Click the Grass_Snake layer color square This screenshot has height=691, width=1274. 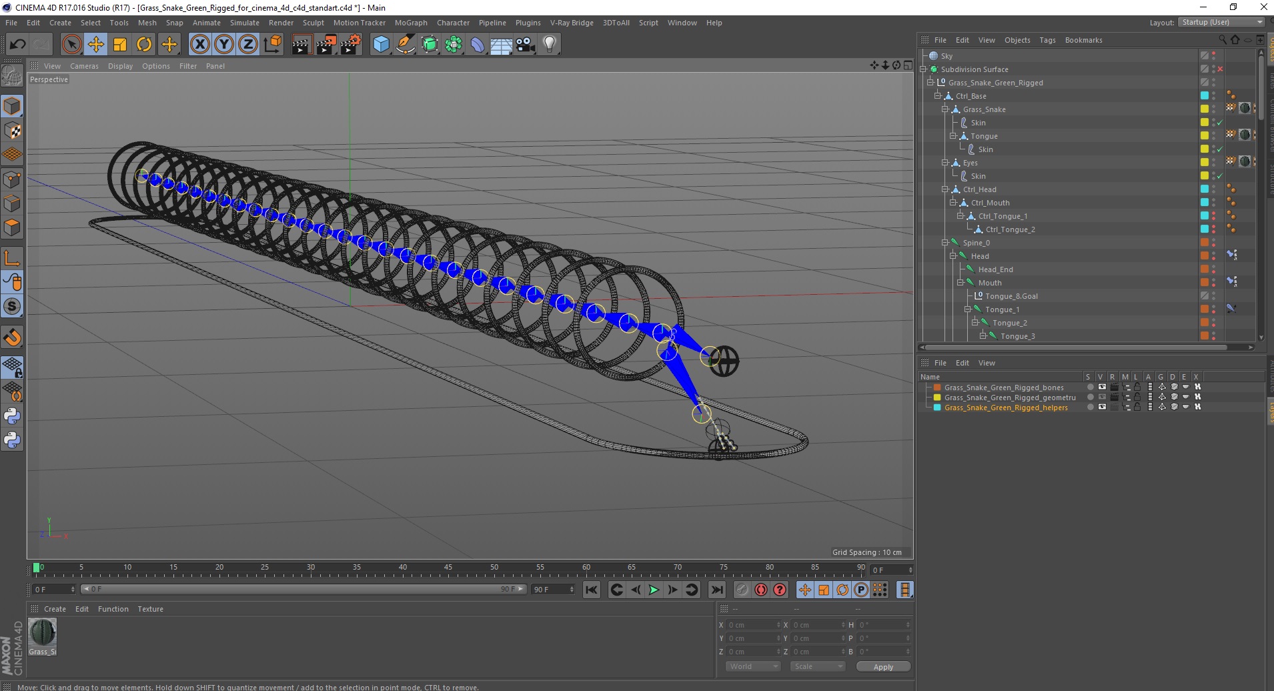1205,109
